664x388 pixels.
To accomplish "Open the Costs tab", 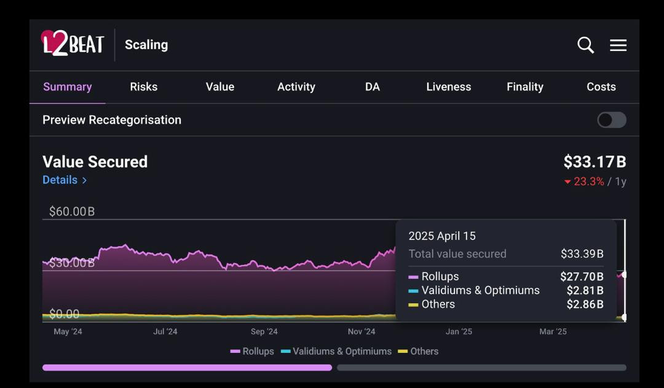I will point(601,87).
